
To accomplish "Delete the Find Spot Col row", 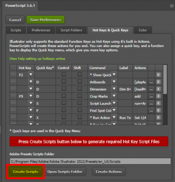I will 158,110.
